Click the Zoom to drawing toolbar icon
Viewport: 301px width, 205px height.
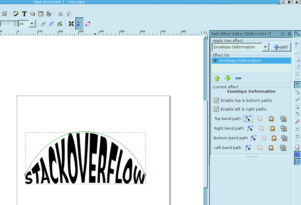pyautogui.click(x=4, y=14)
